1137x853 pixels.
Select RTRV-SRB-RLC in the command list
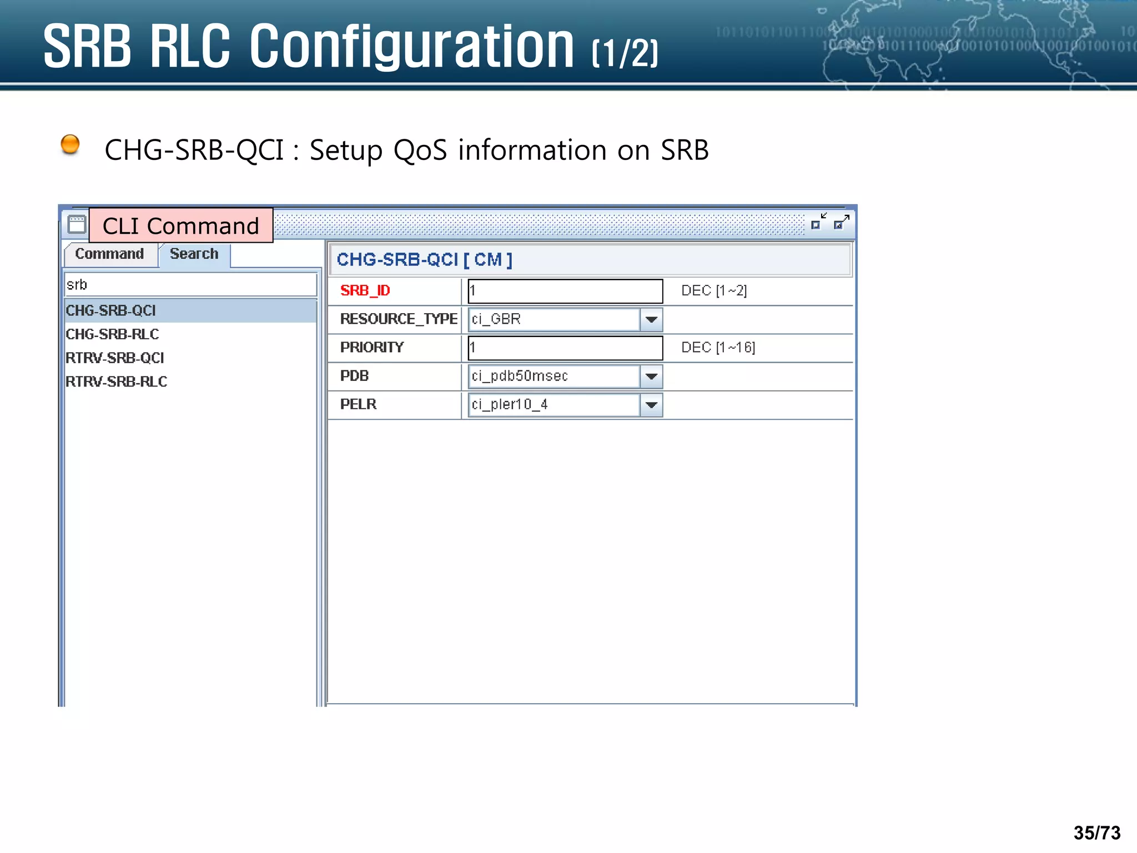(x=190, y=382)
